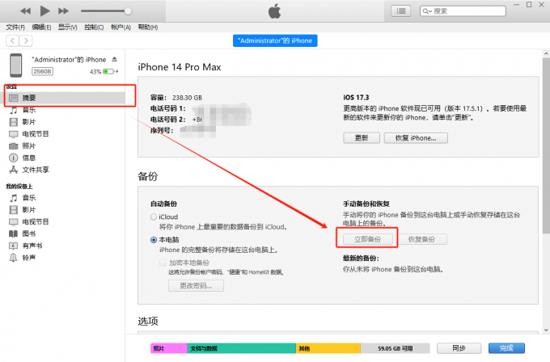Click the rewind previous track button
This screenshot has width=550, height=362.
pos(25,11)
